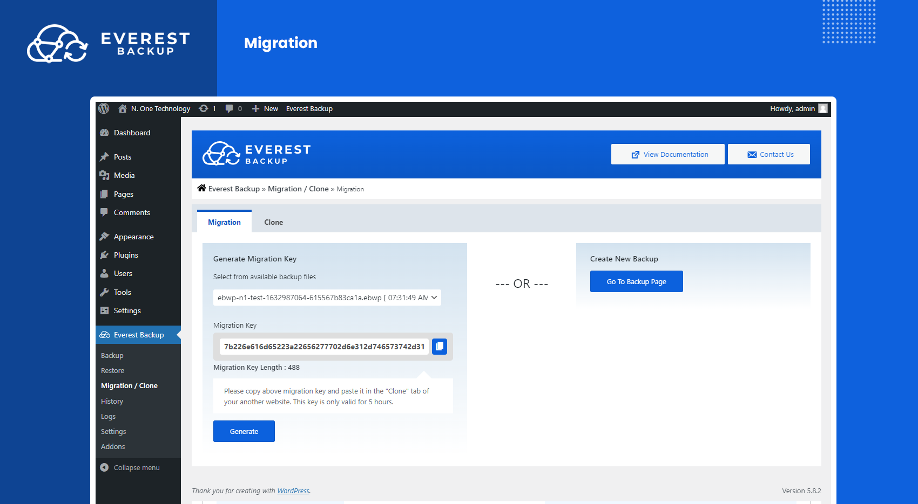Click New in the admin bar
Image resolution: width=918 pixels, height=504 pixels.
point(271,108)
